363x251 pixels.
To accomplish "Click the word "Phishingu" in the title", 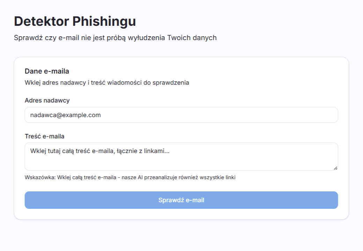I will 104,21.
